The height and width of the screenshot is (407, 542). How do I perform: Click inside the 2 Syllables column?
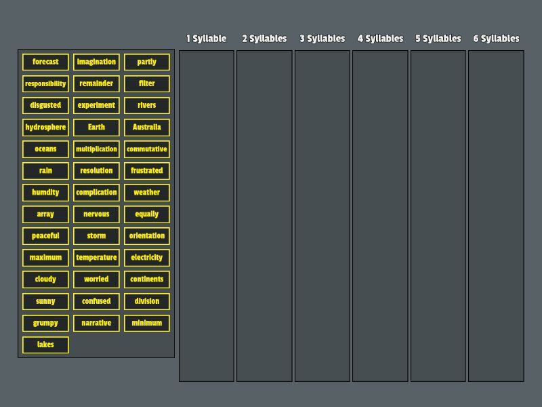[264, 216]
